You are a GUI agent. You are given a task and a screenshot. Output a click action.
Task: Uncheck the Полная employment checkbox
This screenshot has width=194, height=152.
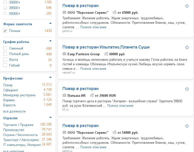[5, 30]
